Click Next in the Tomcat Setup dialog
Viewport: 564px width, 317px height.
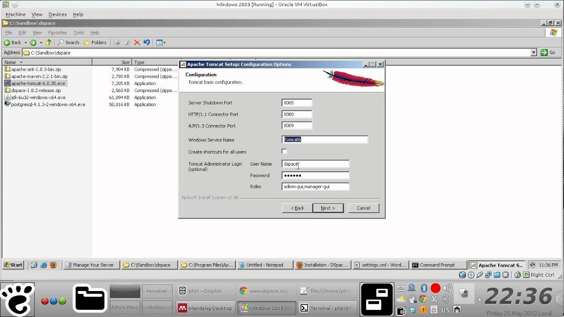(328, 208)
